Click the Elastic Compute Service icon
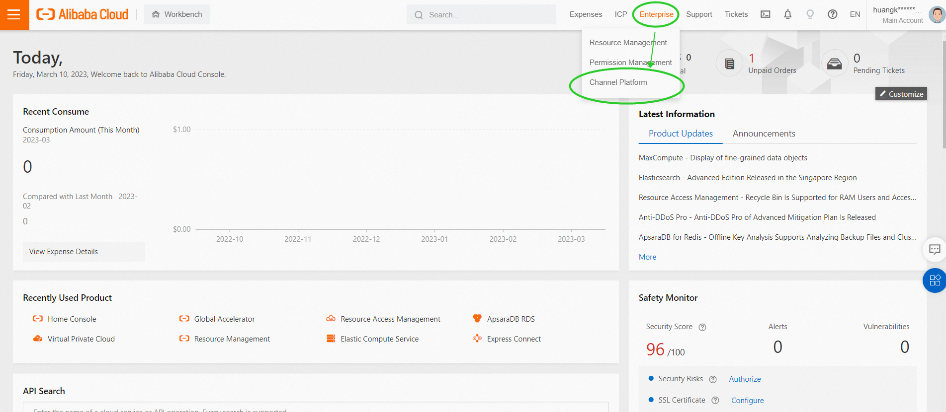946x412 pixels. tap(331, 339)
